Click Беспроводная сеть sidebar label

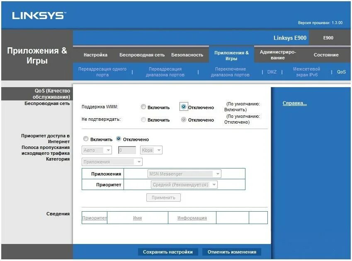[x=47, y=104]
